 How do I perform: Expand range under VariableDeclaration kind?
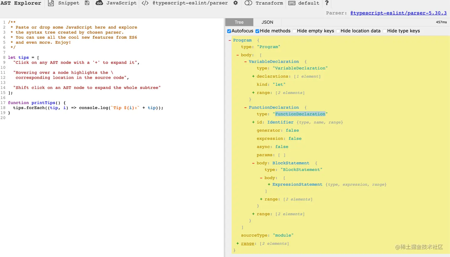[x=253, y=93]
